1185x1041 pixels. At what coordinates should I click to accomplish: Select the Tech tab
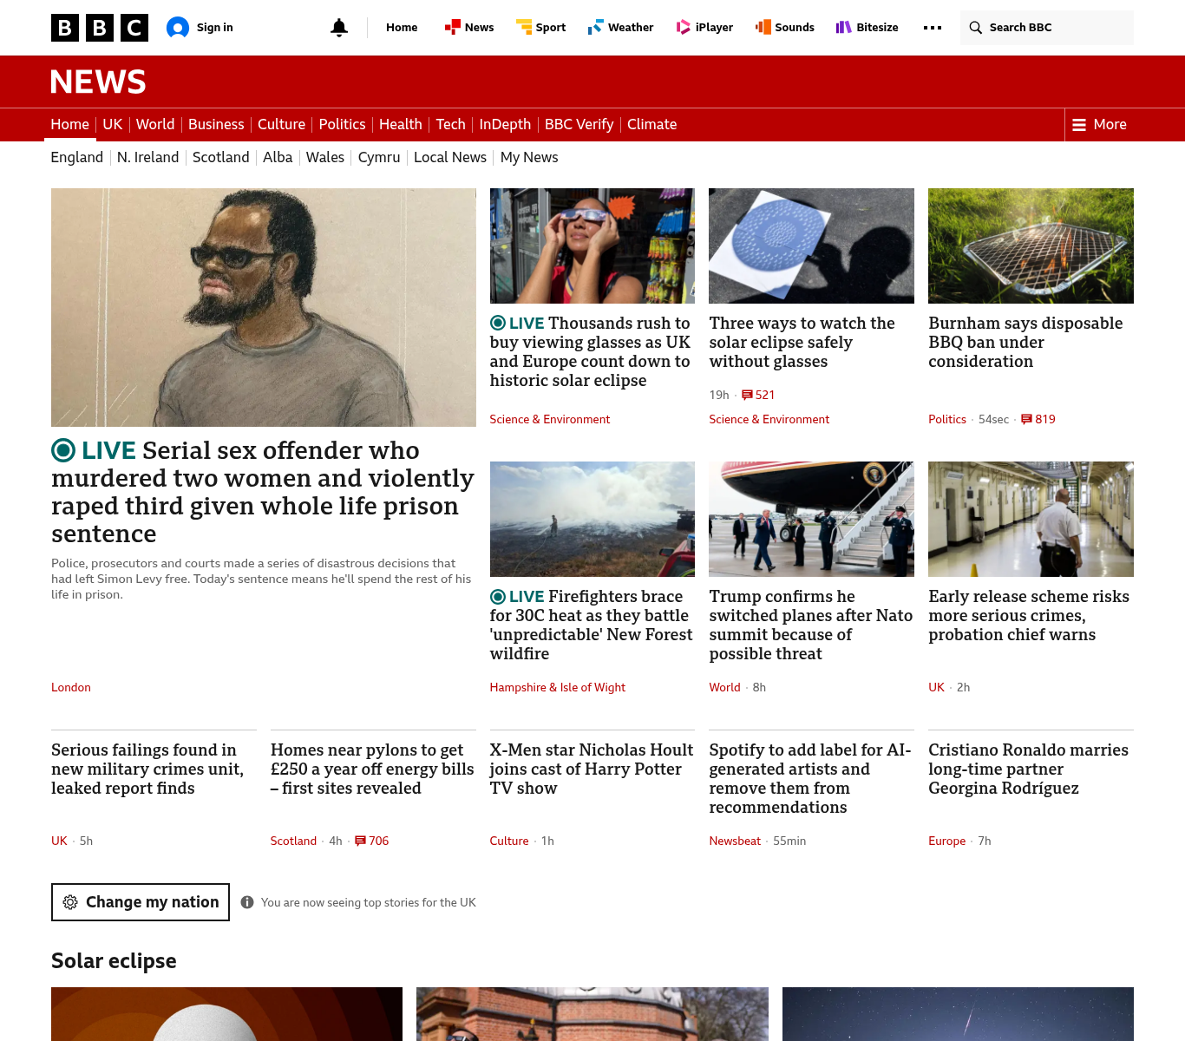tap(450, 125)
